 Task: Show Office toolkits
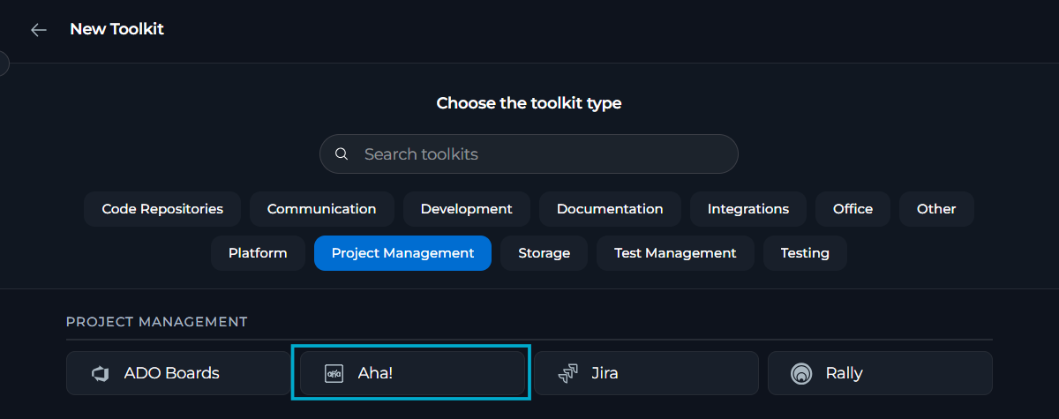(x=852, y=209)
